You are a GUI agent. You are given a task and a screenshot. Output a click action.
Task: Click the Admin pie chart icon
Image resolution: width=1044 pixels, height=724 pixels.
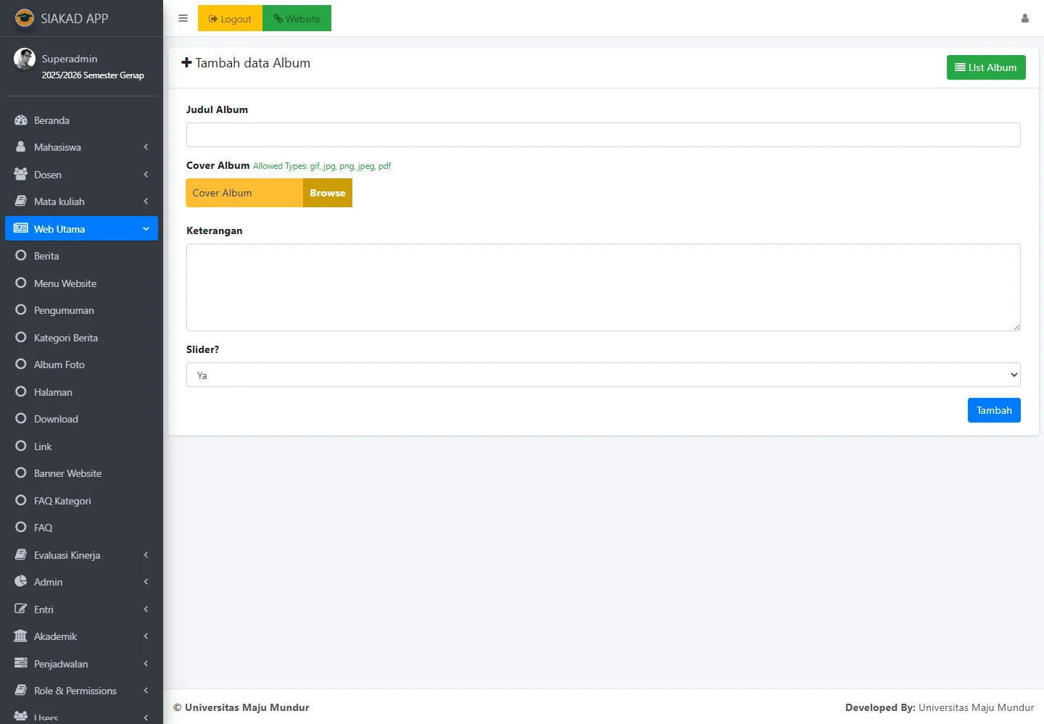(x=21, y=582)
